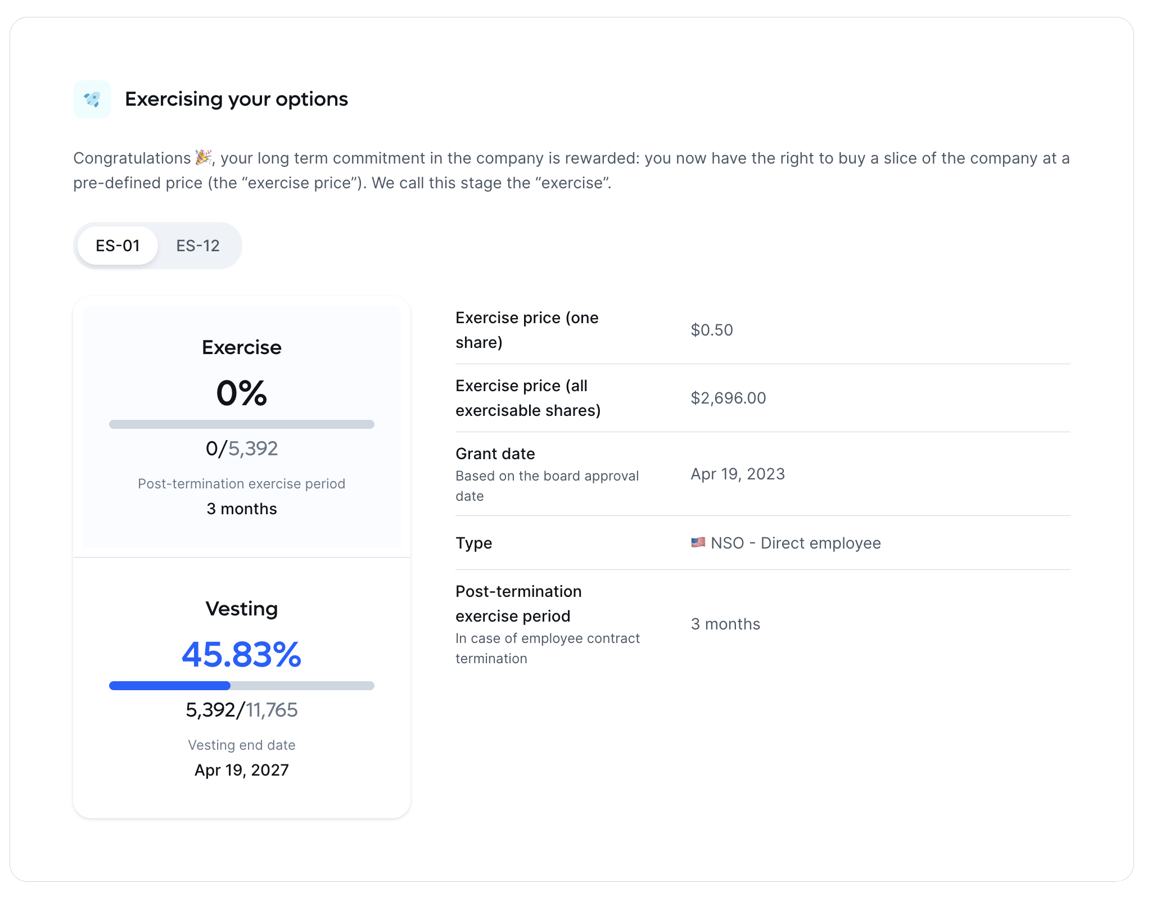Screen dimensions: 1156x906
Task: Click the party popper emoji in the congratulations text
Action: pyautogui.click(x=204, y=158)
